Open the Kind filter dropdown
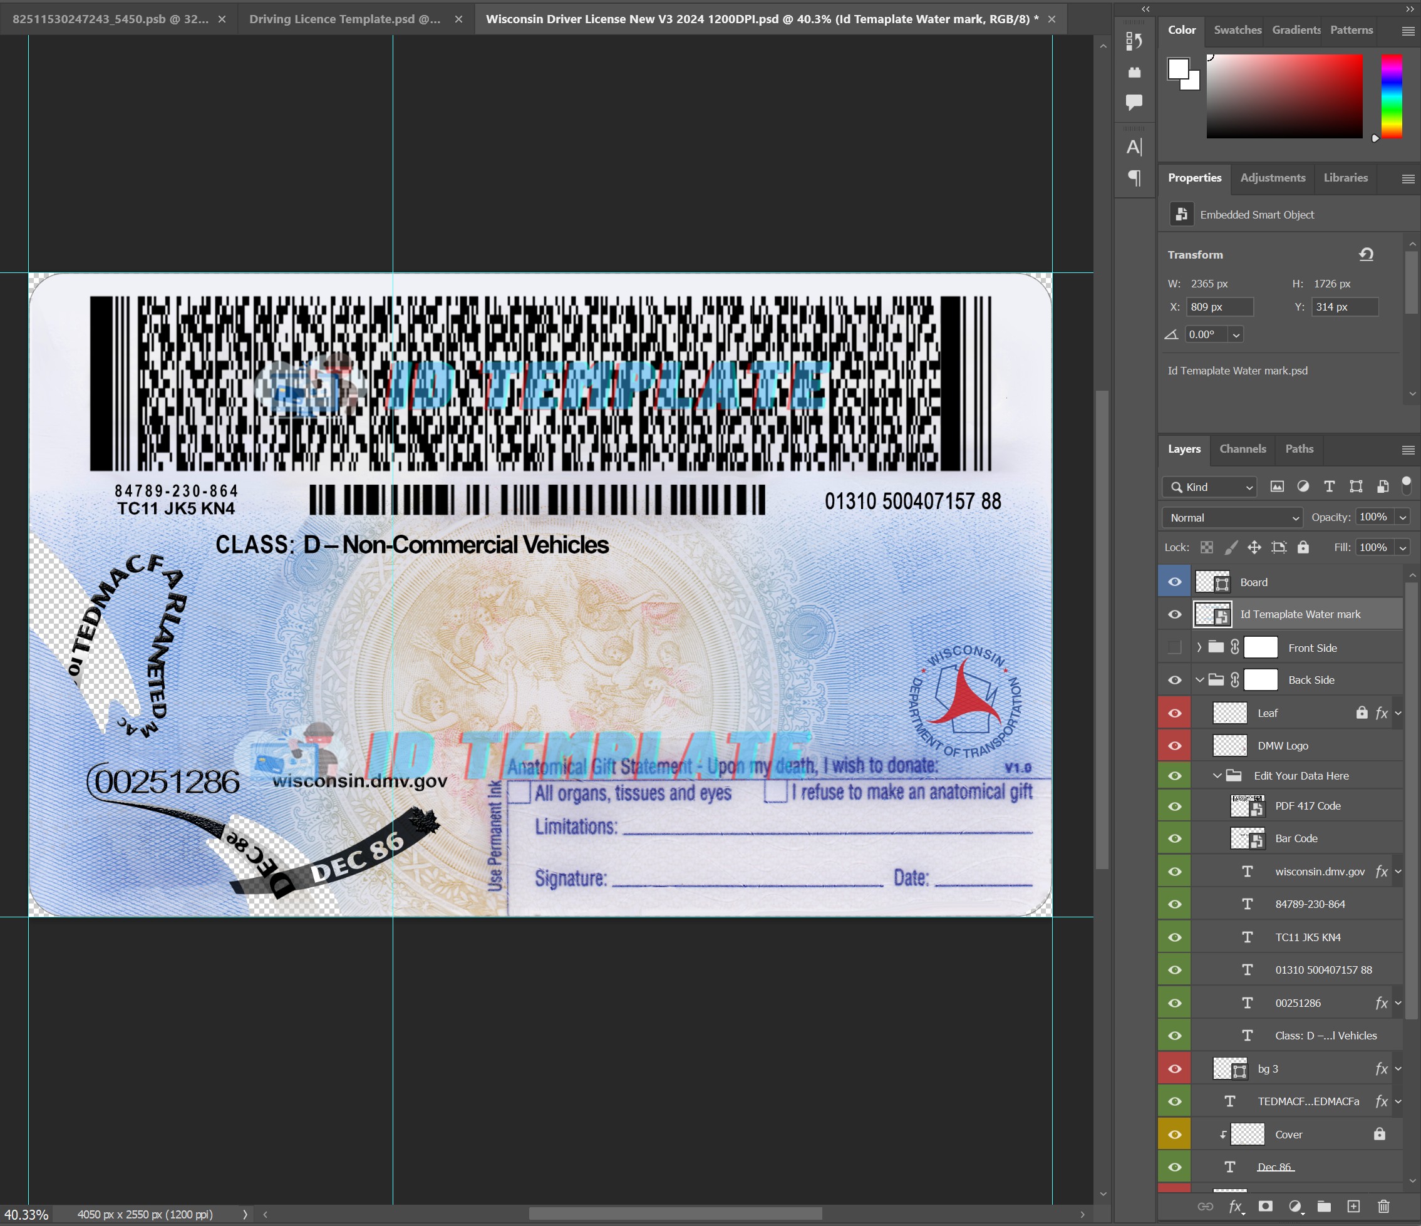 pyautogui.click(x=1209, y=487)
